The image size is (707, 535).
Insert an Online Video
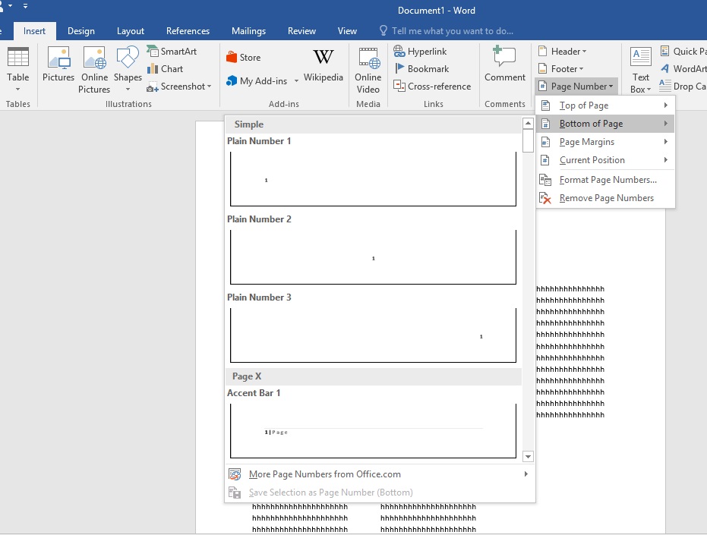pyautogui.click(x=368, y=71)
